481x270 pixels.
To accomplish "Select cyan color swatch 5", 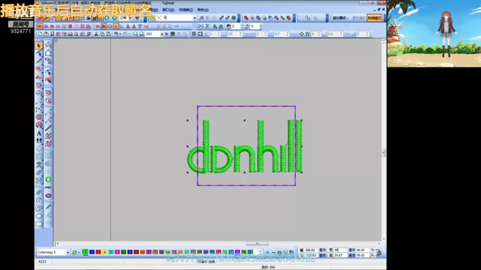I will pyautogui.click(x=111, y=252).
